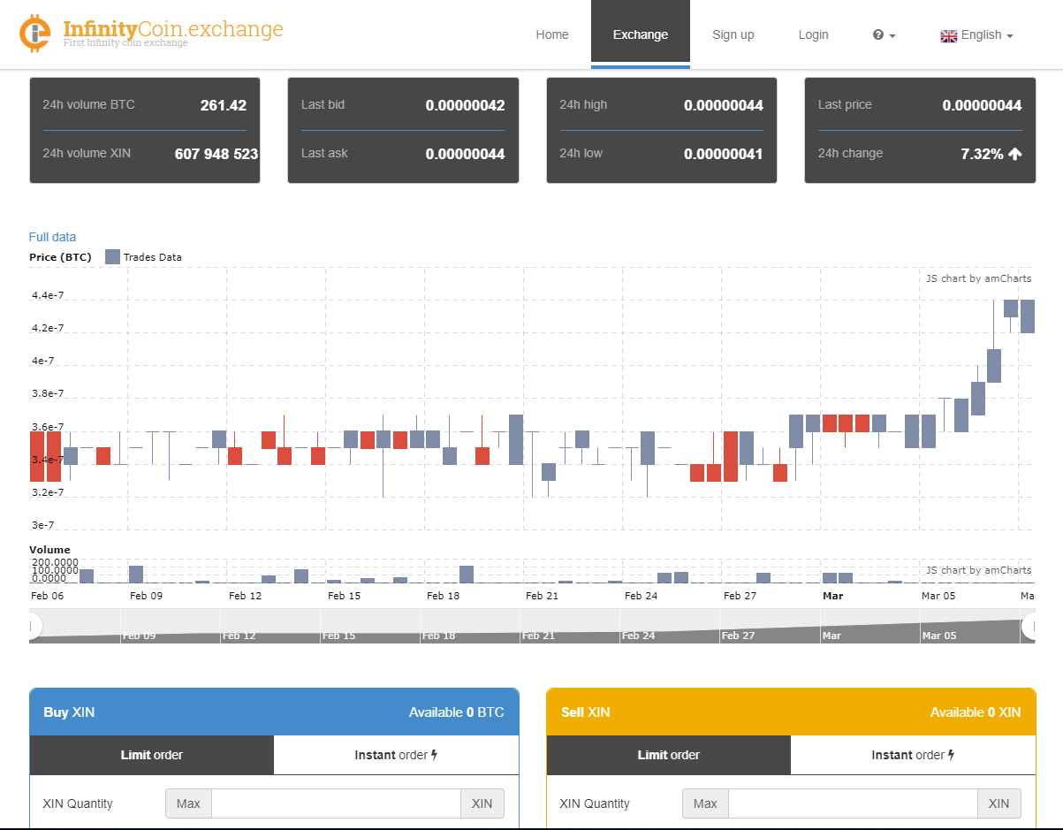Click the lightning icon in Buy Instant order
The image size is (1063, 830).
point(435,755)
